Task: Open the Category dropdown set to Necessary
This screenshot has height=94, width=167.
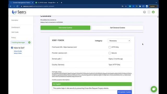Action: [119, 41]
